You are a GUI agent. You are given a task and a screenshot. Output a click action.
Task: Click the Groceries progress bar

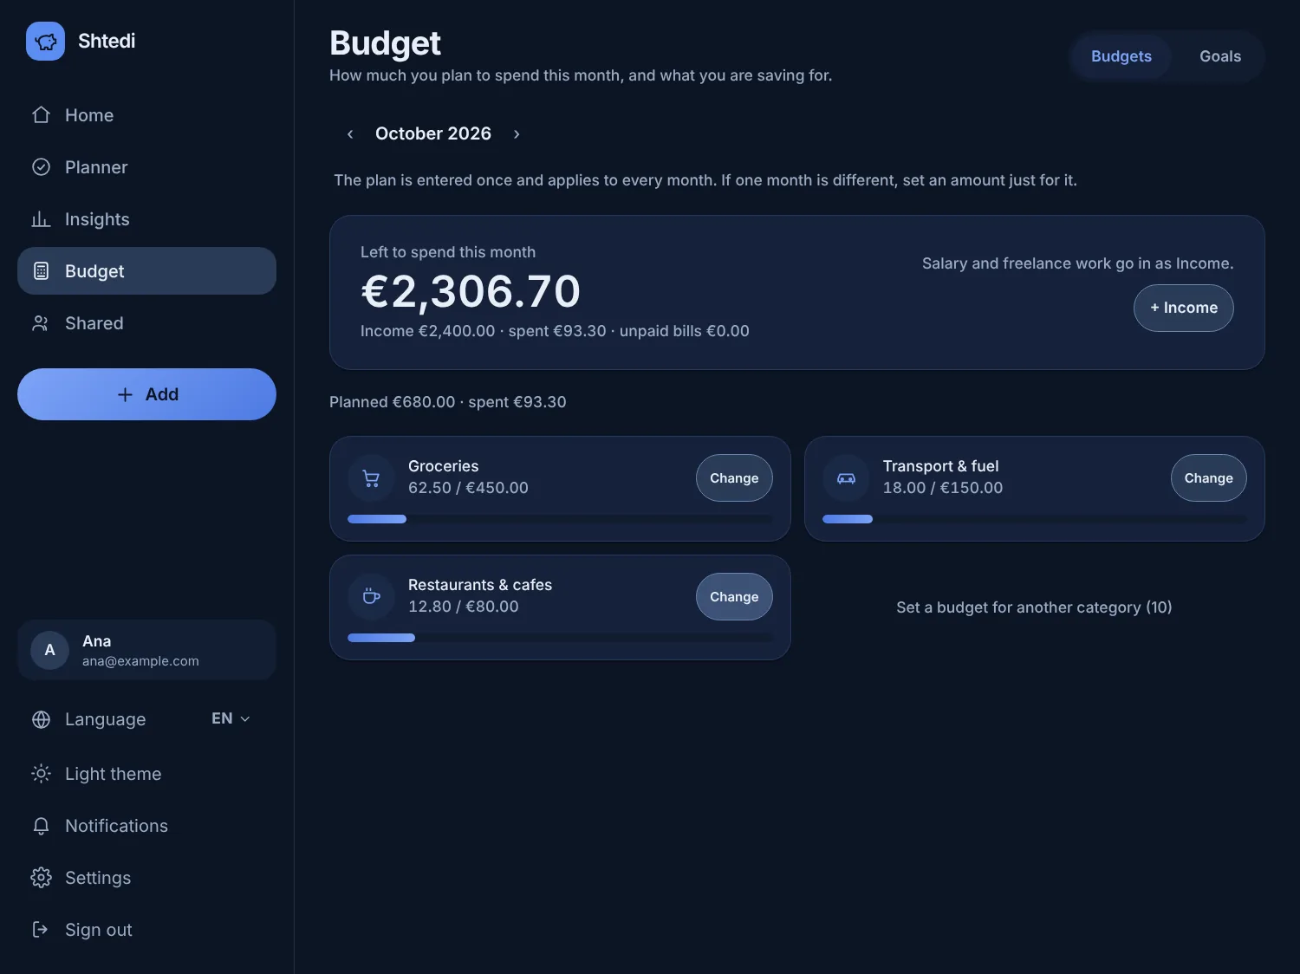point(560,519)
